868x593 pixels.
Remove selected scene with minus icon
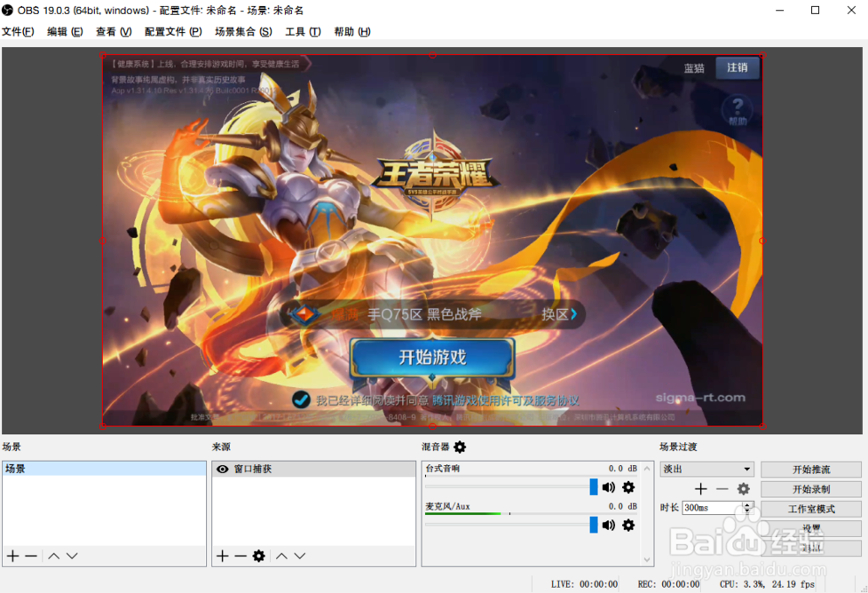tap(31, 556)
